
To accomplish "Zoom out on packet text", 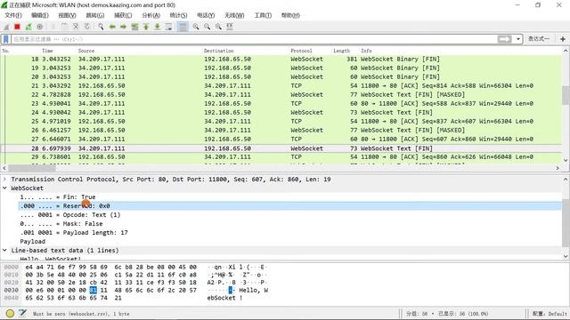I will tap(207, 27).
